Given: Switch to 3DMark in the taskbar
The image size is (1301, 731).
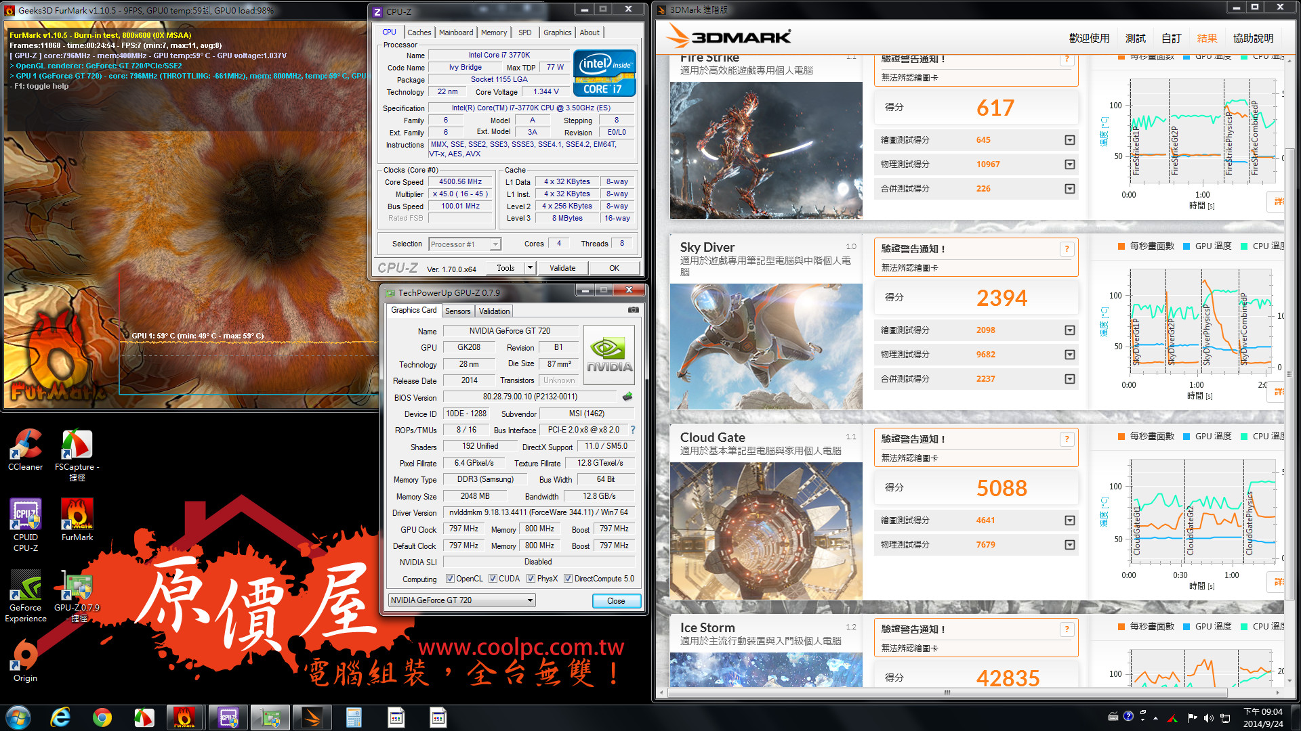Looking at the screenshot, I should click(x=312, y=717).
